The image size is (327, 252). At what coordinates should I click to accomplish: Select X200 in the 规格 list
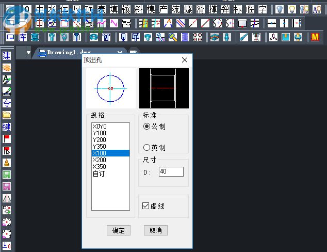point(110,160)
